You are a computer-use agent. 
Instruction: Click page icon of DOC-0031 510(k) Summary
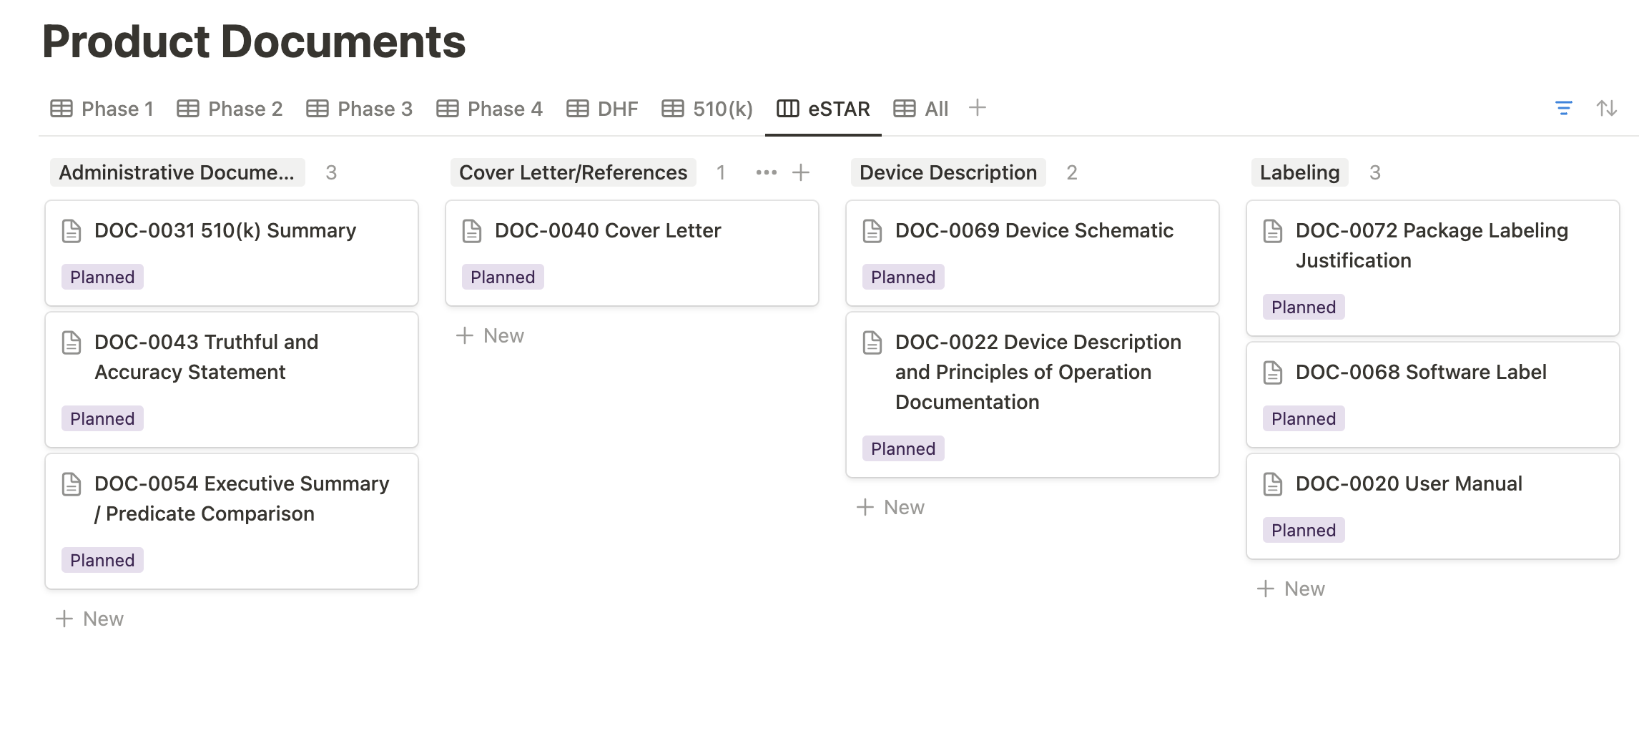pos(72,231)
